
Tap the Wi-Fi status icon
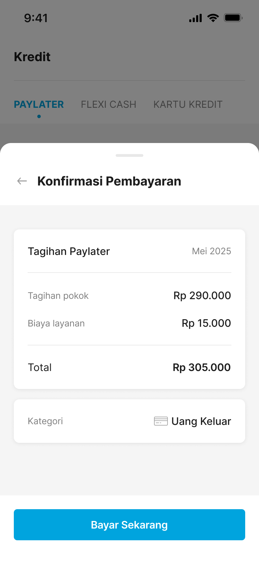point(213,18)
